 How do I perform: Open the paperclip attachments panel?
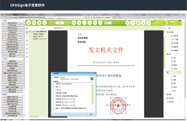[27, 57]
